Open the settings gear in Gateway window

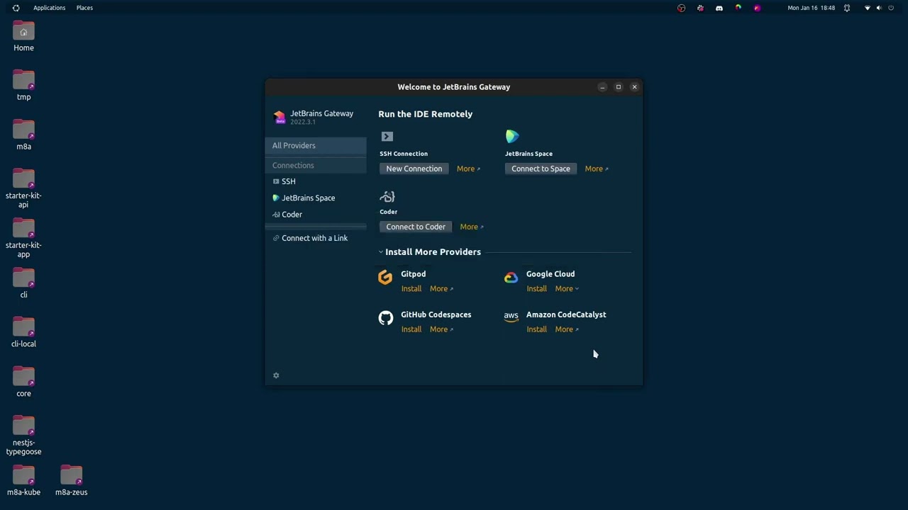(x=276, y=375)
